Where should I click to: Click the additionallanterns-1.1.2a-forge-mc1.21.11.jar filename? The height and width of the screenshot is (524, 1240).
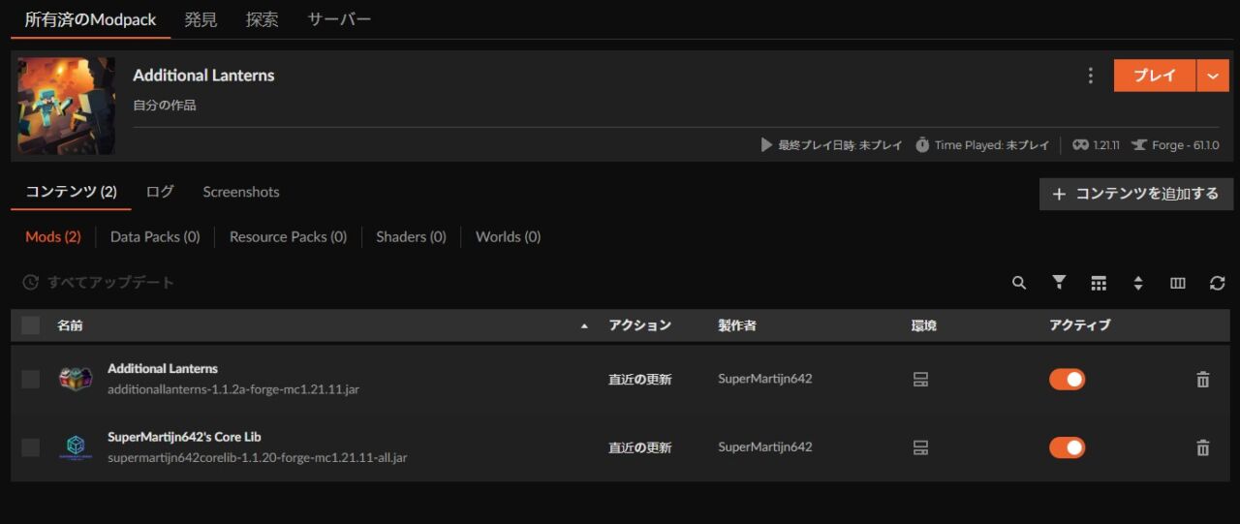(233, 389)
